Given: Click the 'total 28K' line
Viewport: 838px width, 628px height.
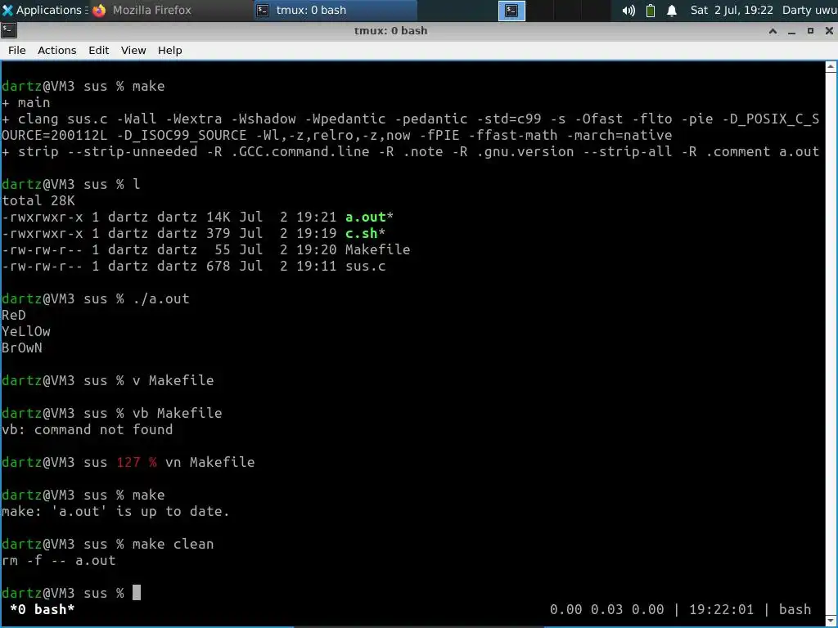Looking at the screenshot, I should pyautogui.click(x=38, y=201).
